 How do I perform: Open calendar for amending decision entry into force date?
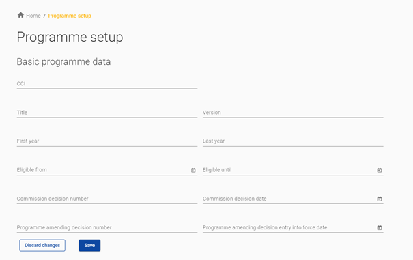[x=380, y=228]
